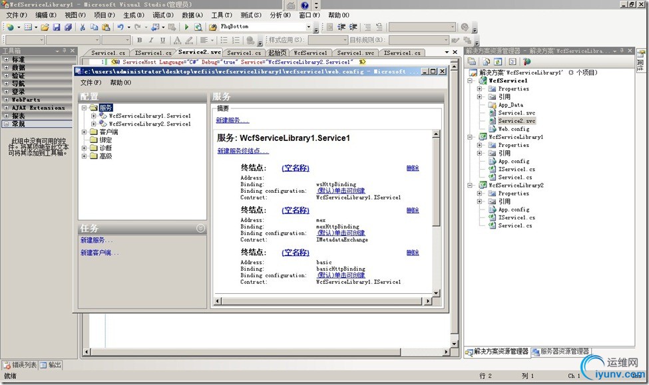Open the 错误列表 tab at bottom
The height and width of the screenshot is (385, 649).
click(20, 365)
